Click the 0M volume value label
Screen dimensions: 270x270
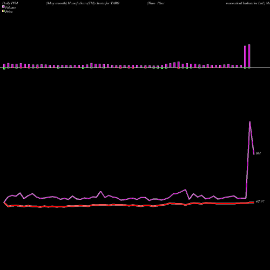(x=258, y=153)
